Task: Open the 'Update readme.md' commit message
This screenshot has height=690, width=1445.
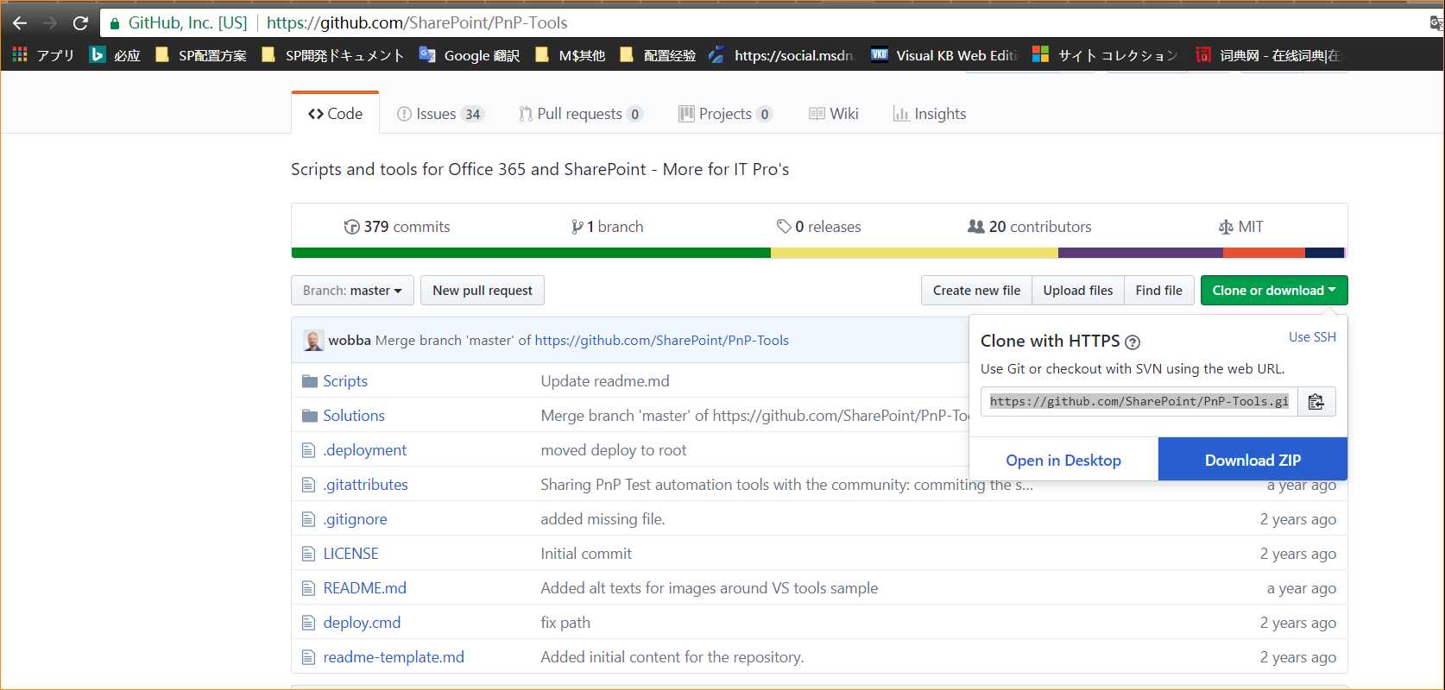Action: [605, 381]
